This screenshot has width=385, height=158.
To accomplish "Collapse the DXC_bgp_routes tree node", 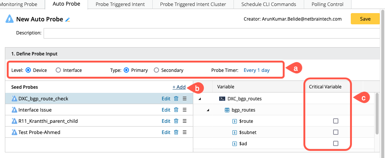I will tap(199, 99).
